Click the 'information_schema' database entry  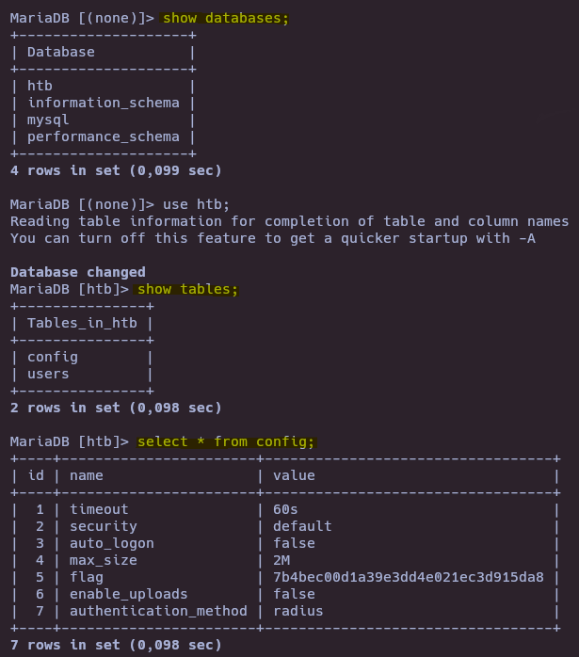(104, 104)
